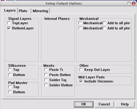The image size is (137, 109).
Task: Open the Mirroring tab
Action: pyautogui.click(x=40, y=11)
